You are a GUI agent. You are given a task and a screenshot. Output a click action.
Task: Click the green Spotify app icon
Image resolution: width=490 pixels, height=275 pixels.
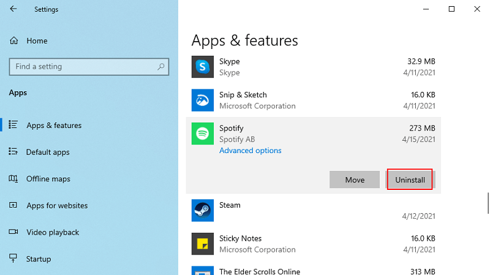202,134
